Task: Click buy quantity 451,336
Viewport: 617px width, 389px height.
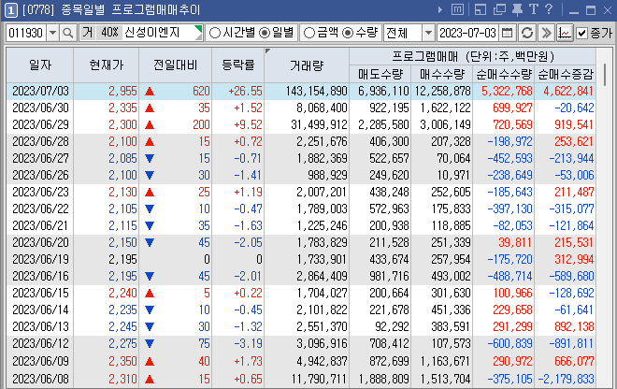Action: pos(451,310)
